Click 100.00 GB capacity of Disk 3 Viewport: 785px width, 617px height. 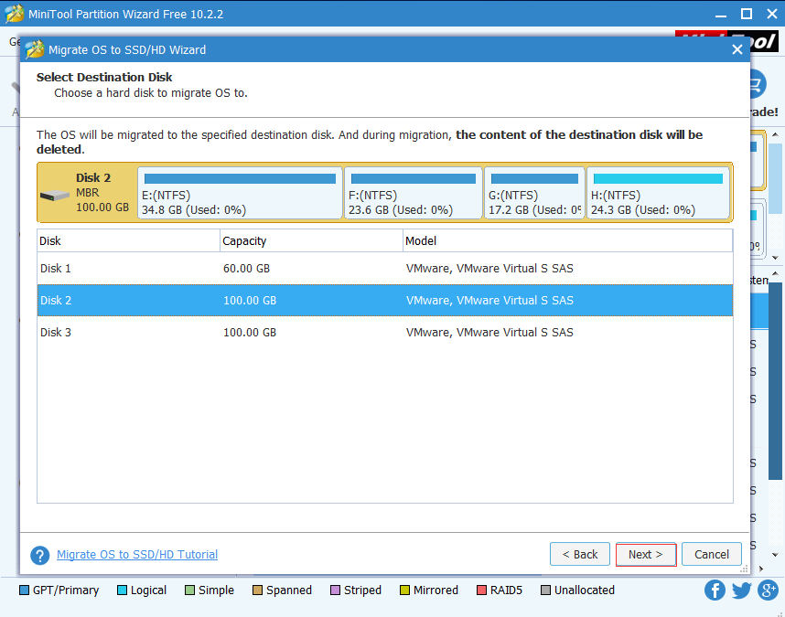click(x=250, y=333)
